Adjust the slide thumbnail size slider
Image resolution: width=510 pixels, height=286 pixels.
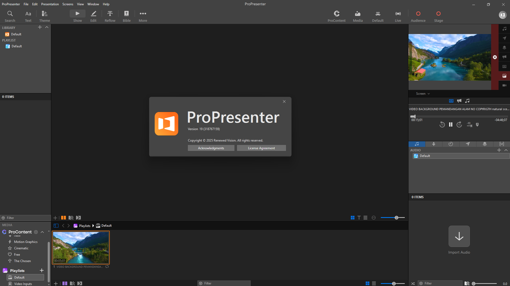(x=393, y=218)
